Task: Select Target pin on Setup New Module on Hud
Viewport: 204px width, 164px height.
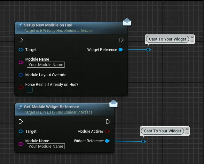Action: click(21, 49)
